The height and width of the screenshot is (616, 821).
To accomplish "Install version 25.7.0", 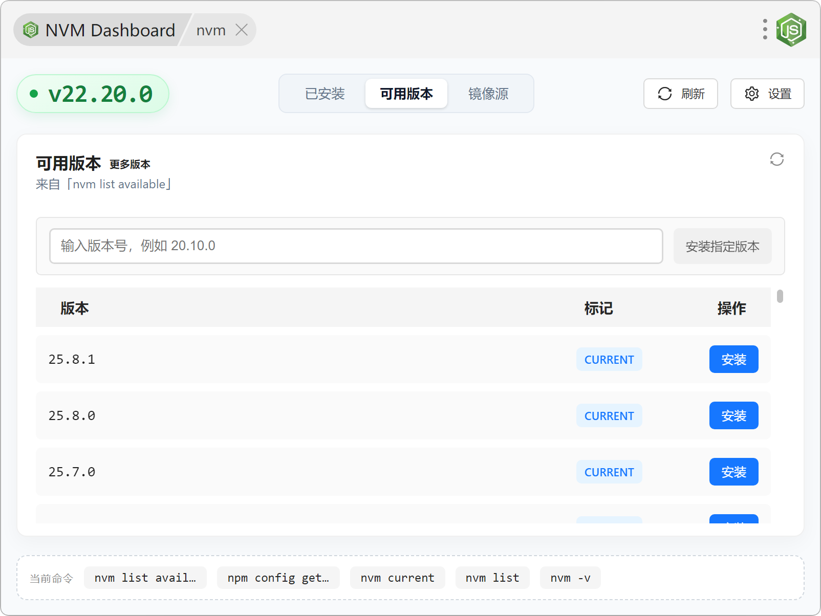I will pos(733,472).
